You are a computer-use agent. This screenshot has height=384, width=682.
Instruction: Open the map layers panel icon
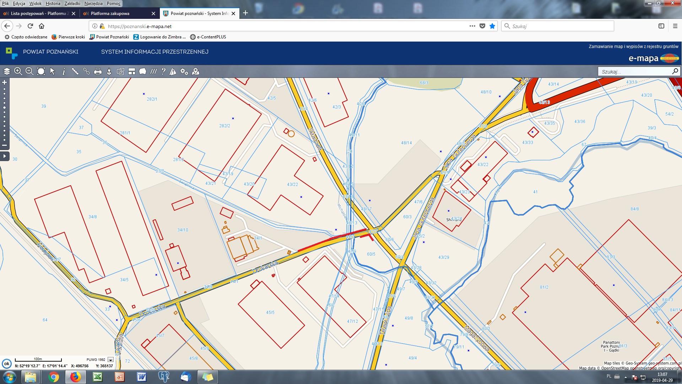(7, 71)
